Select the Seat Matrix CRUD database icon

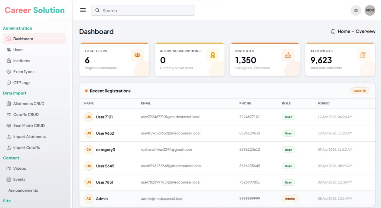8,125
